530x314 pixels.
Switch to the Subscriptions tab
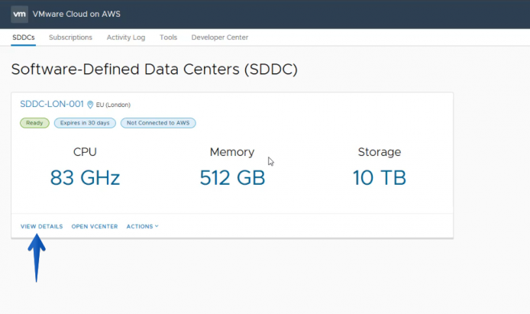pyautogui.click(x=70, y=37)
